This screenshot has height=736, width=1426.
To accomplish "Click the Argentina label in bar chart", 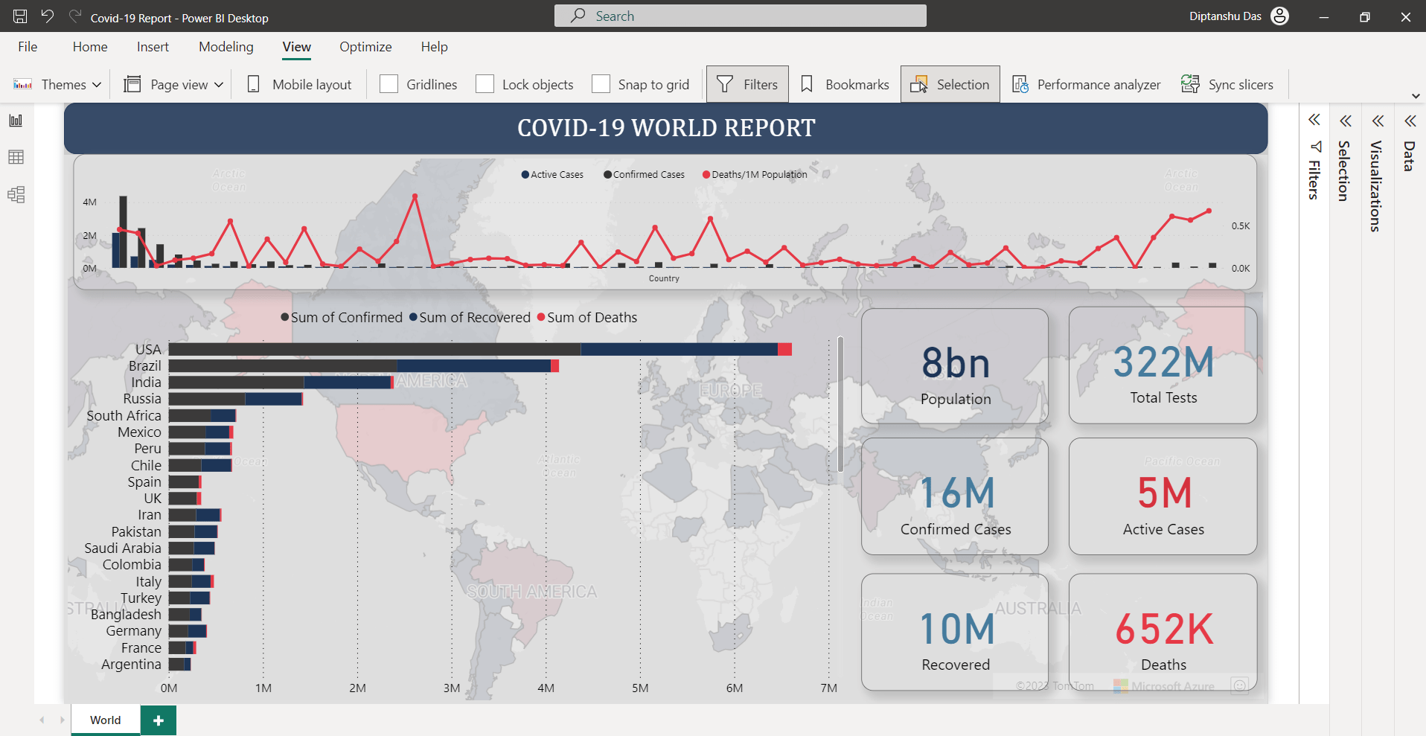I will 131,665.
